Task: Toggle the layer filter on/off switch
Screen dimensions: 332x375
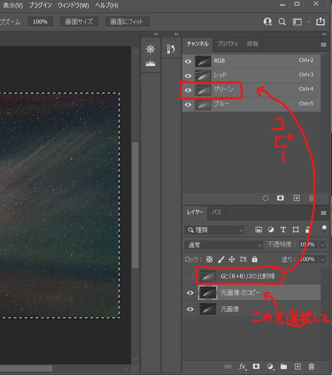Action: pyautogui.click(x=324, y=230)
